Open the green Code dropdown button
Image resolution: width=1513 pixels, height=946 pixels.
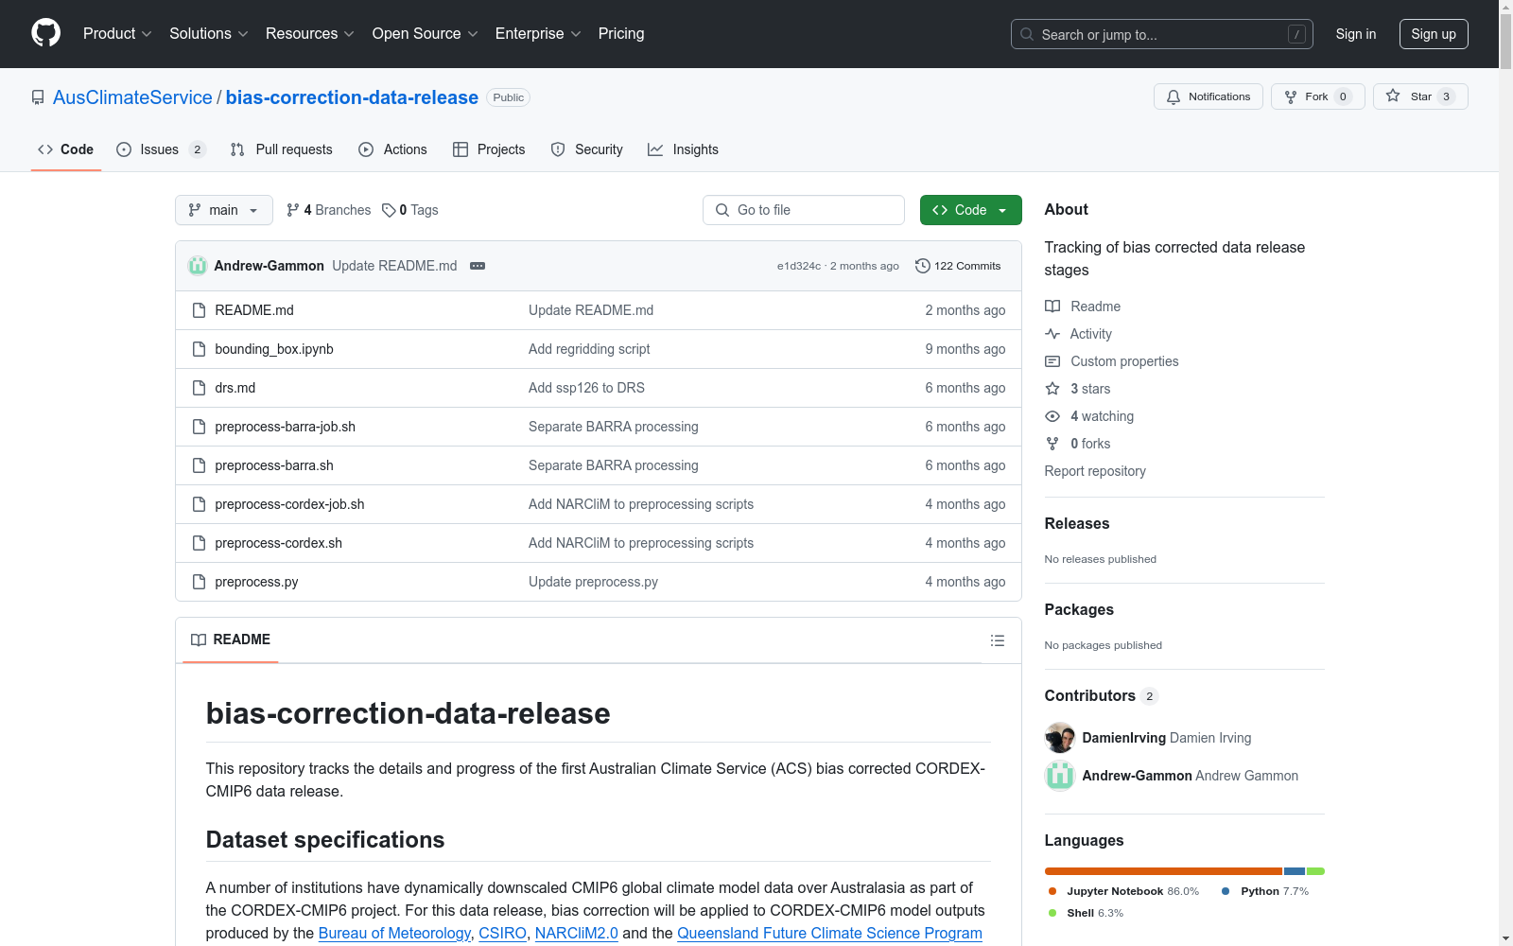(970, 210)
